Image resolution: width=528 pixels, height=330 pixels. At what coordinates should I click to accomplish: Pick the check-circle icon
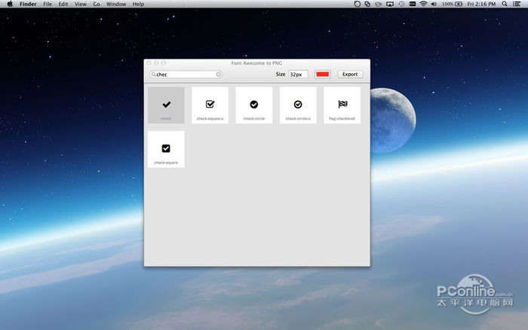pyautogui.click(x=254, y=105)
